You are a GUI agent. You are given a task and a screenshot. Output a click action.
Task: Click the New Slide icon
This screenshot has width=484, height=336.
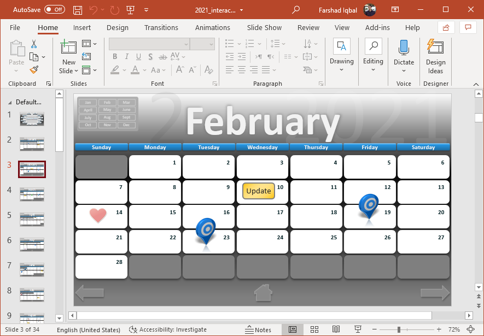click(x=68, y=47)
